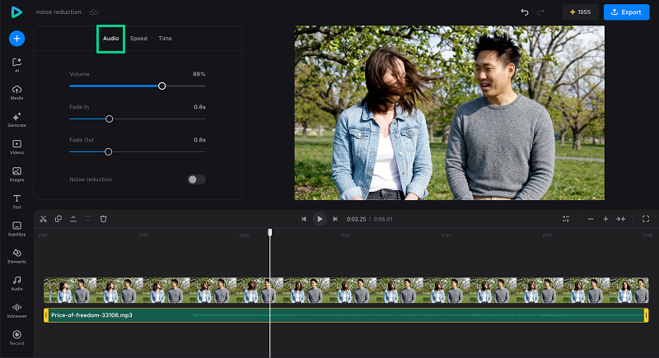Click the project name noise reduction
The width and height of the screenshot is (659, 358).
tap(58, 12)
